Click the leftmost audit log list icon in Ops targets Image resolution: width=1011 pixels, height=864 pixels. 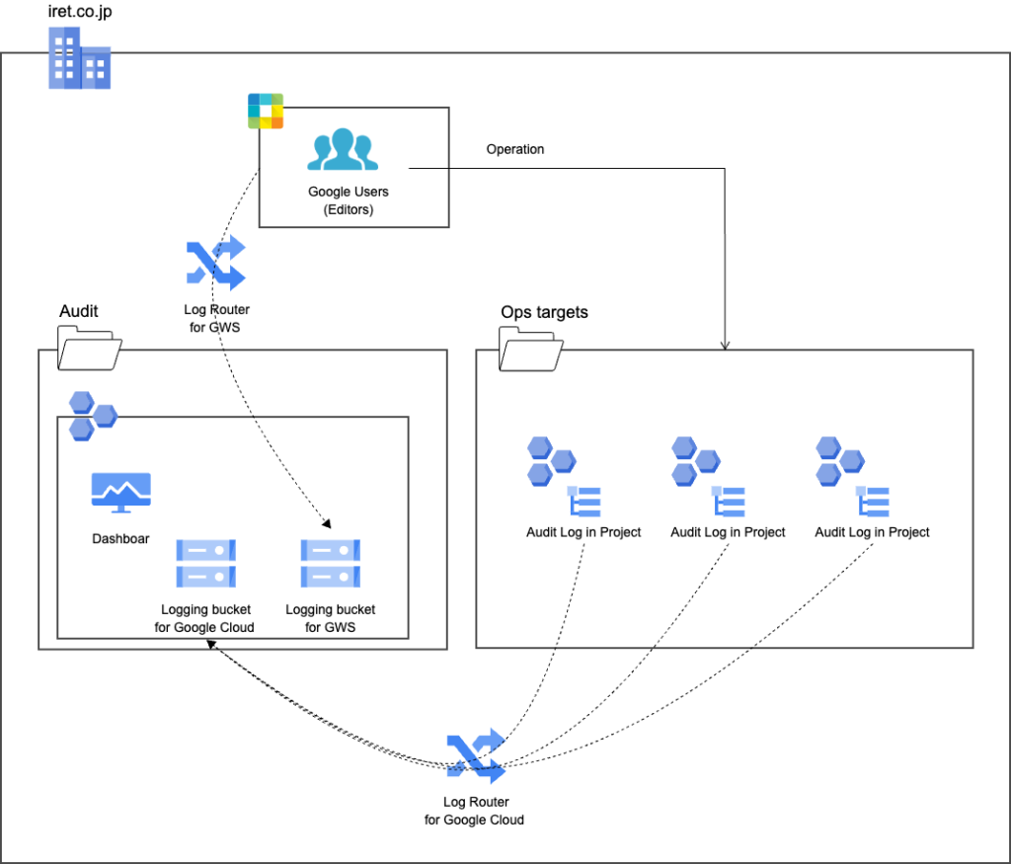(x=583, y=502)
